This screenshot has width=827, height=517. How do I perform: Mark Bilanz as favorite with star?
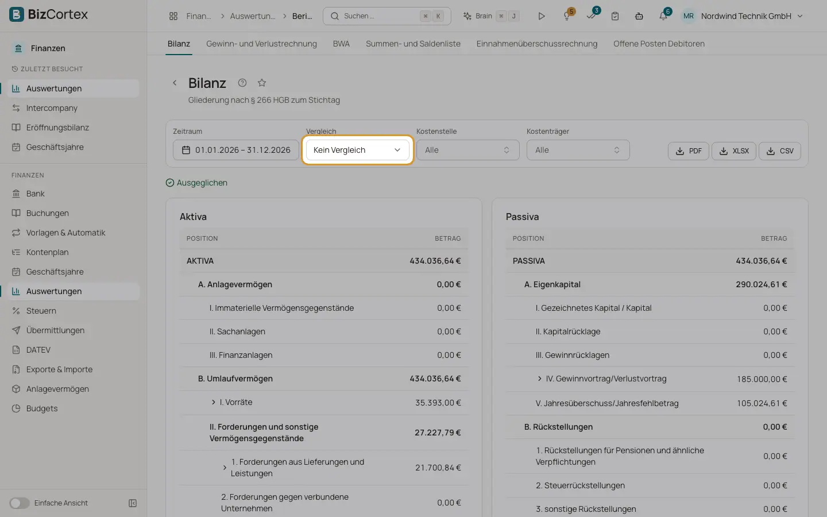coord(262,83)
